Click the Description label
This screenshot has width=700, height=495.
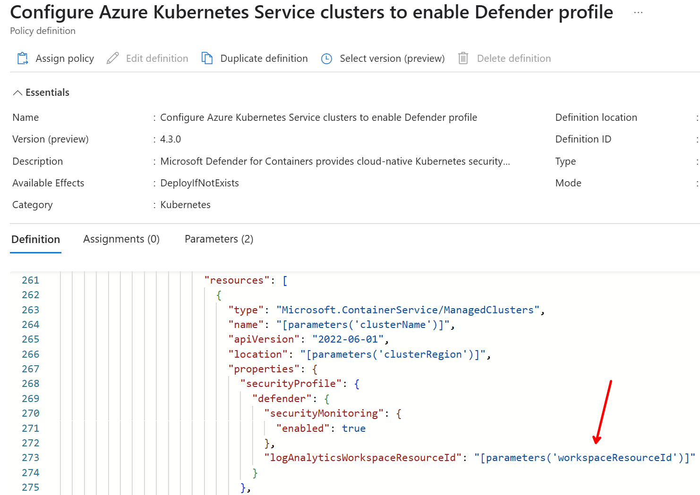click(x=38, y=161)
